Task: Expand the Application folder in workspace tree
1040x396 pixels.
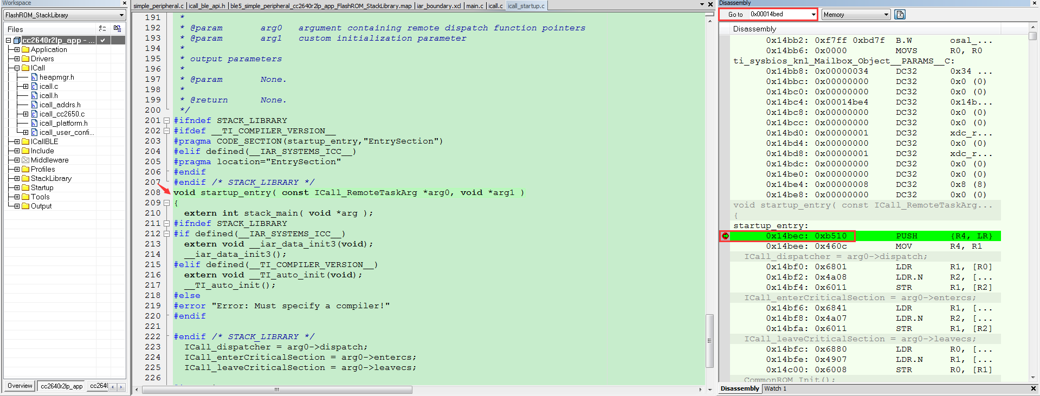Action: (17, 50)
